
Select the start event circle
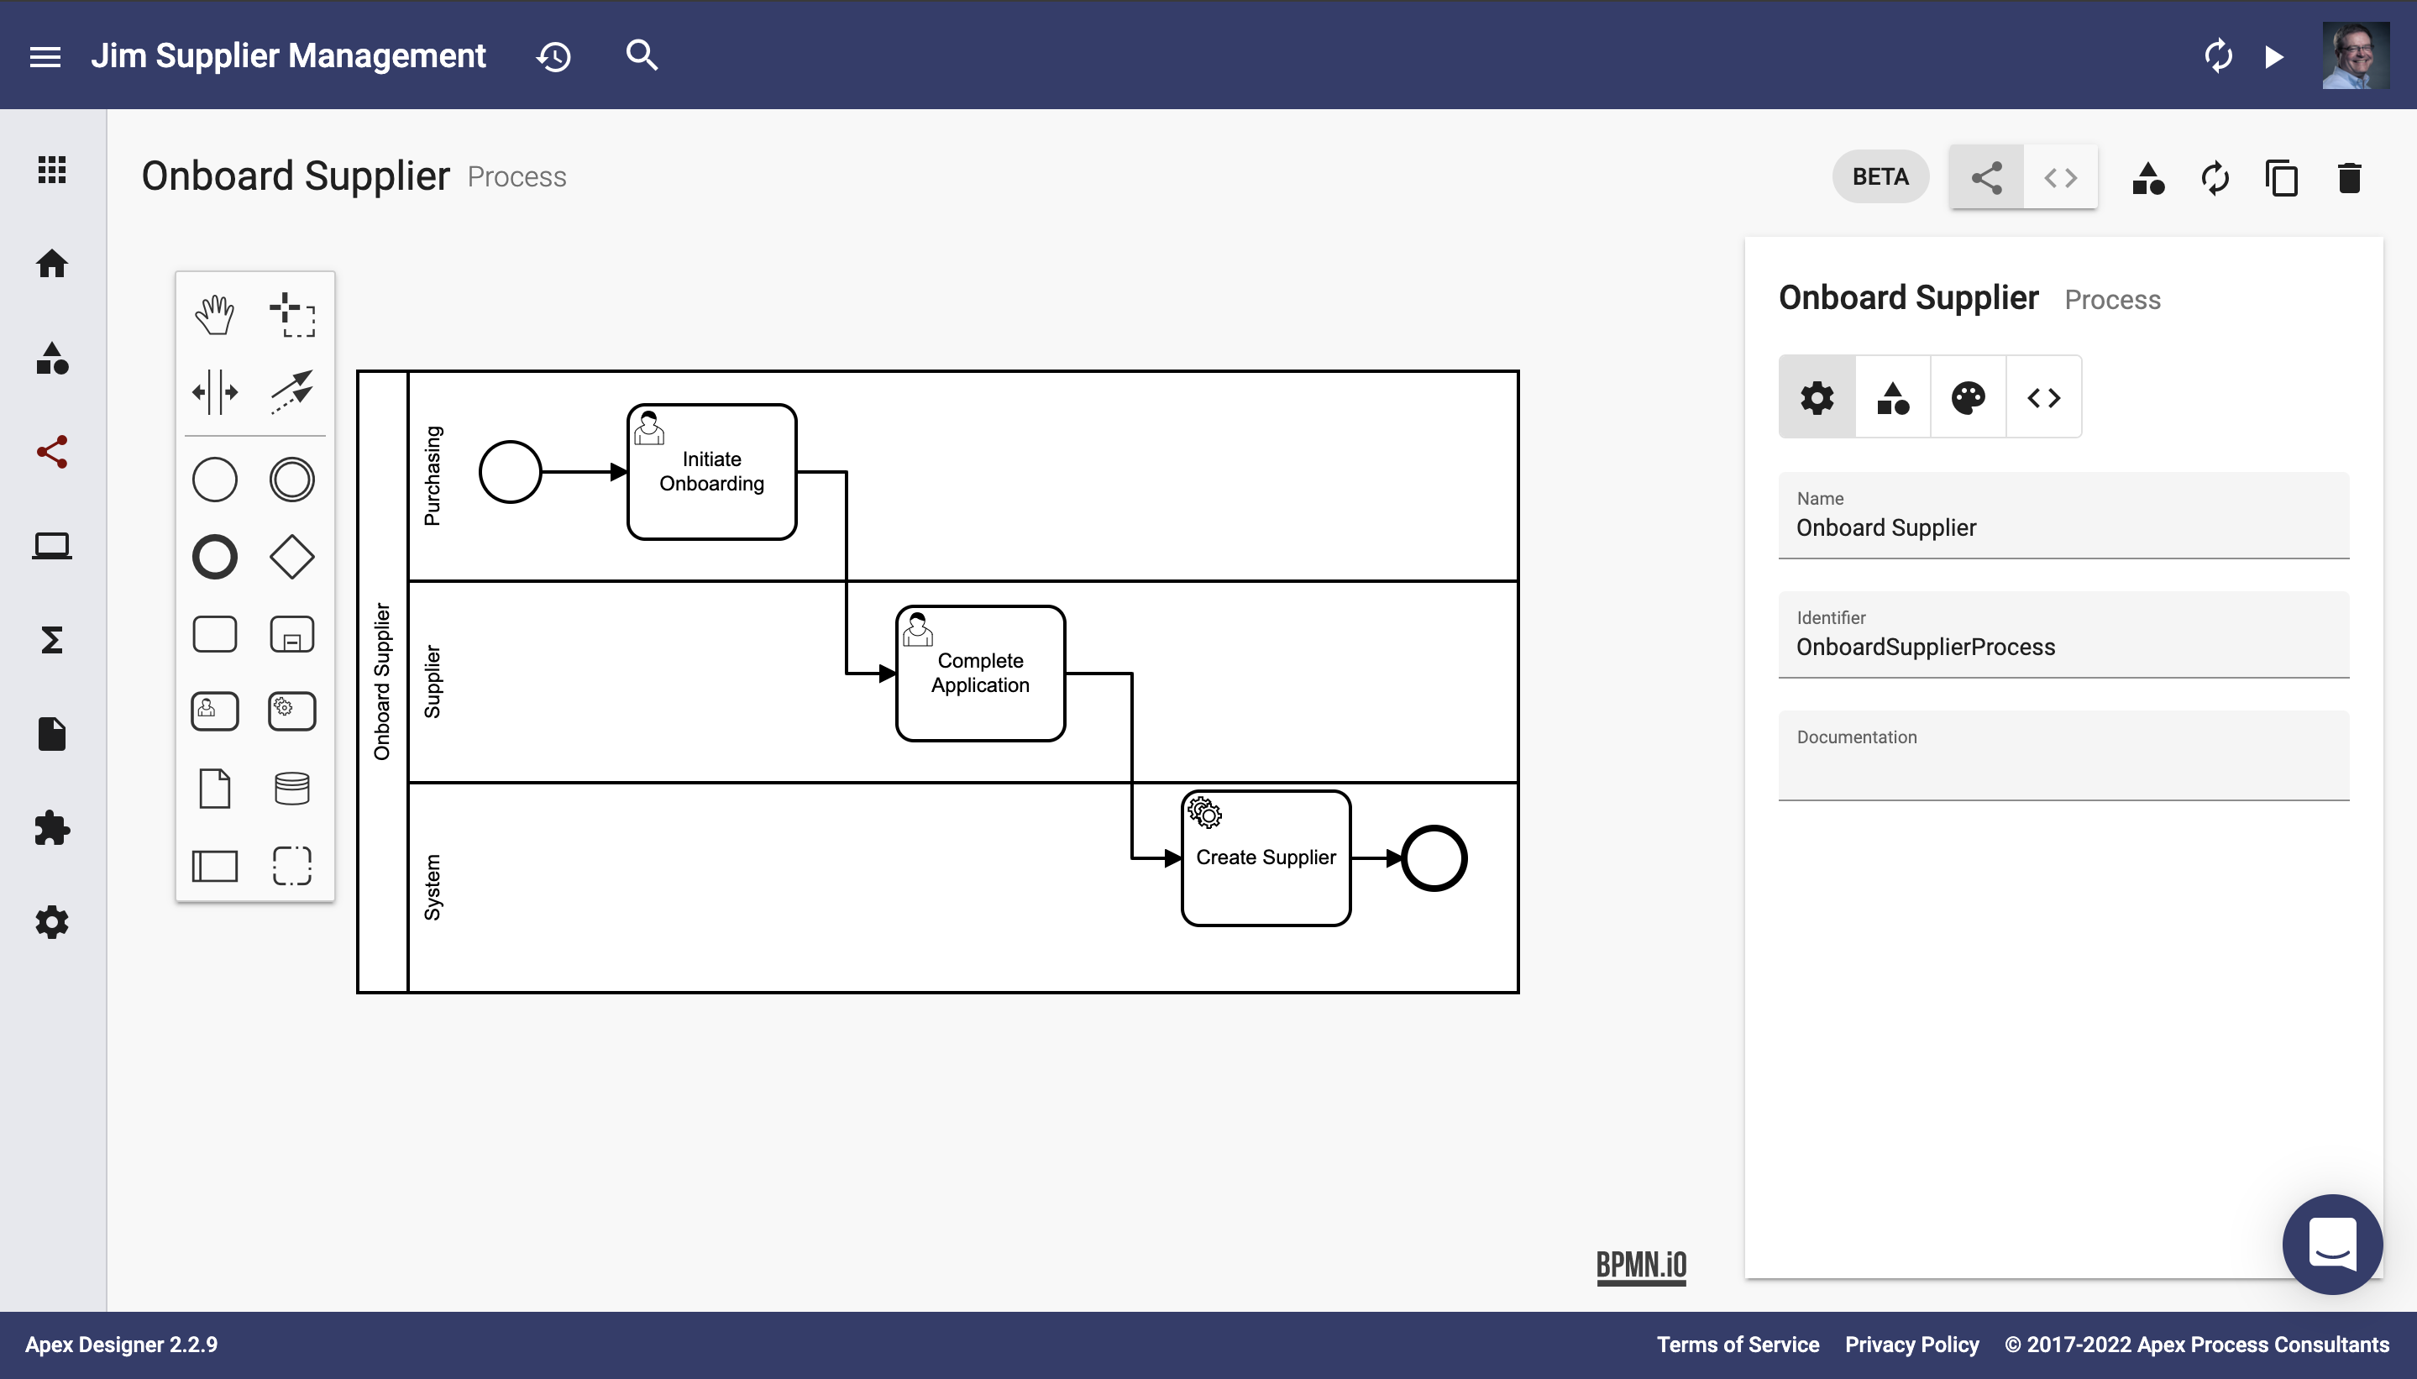pyautogui.click(x=511, y=472)
